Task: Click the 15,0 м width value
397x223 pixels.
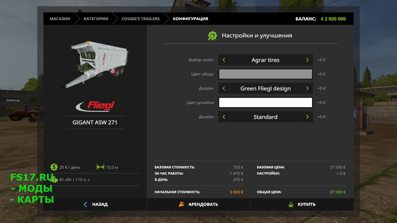Action: tap(112, 167)
